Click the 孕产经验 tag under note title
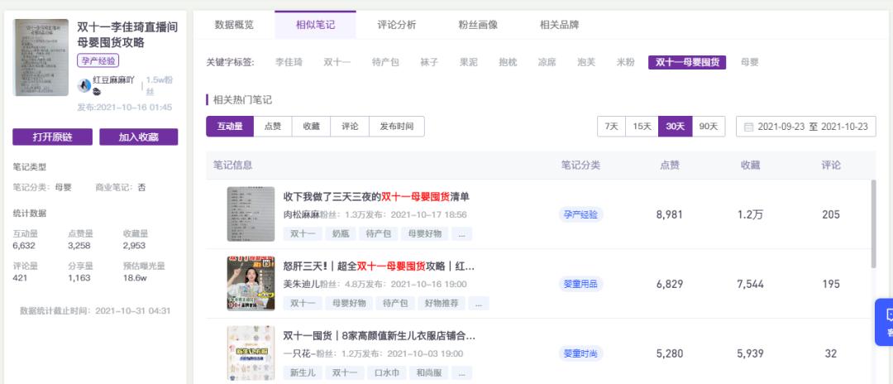The height and width of the screenshot is (384, 893). tap(98, 60)
